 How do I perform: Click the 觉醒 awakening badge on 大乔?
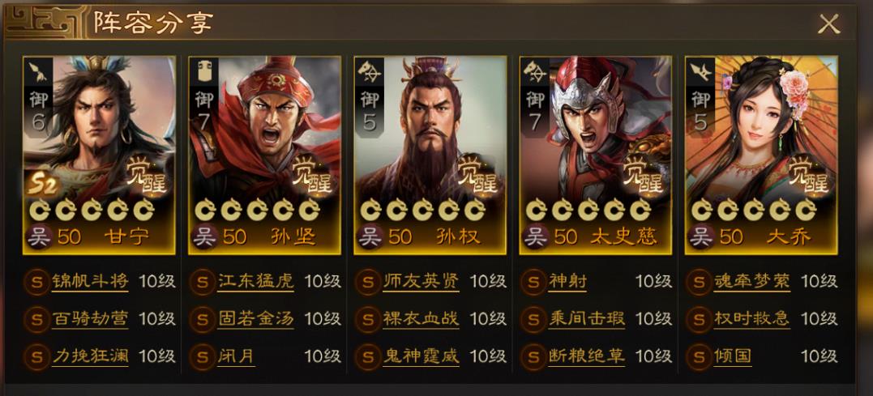point(810,174)
